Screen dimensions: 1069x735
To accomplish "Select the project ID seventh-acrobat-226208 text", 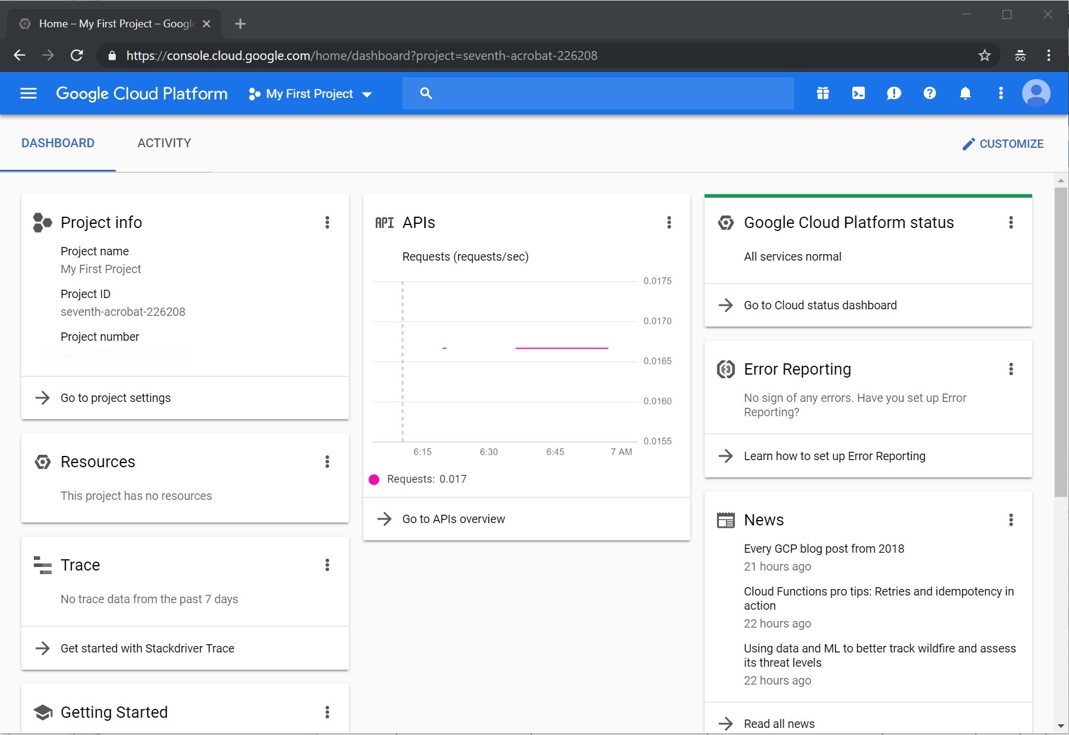I will coord(123,312).
